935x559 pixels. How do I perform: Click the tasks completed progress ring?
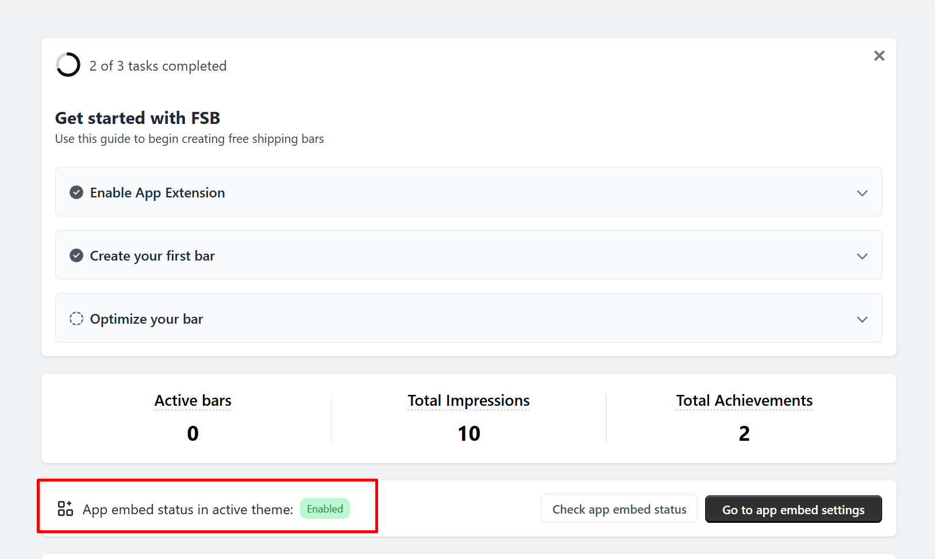coord(68,65)
